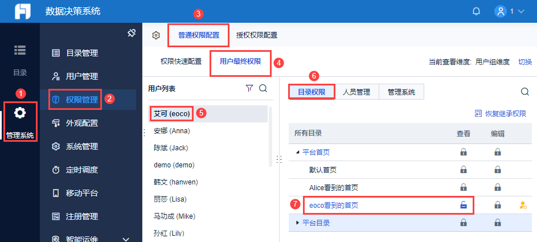Click 切换 to switch viewing dimension
This screenshot has width=537, height=242.
pyautogui.click(x=524, y=62)
